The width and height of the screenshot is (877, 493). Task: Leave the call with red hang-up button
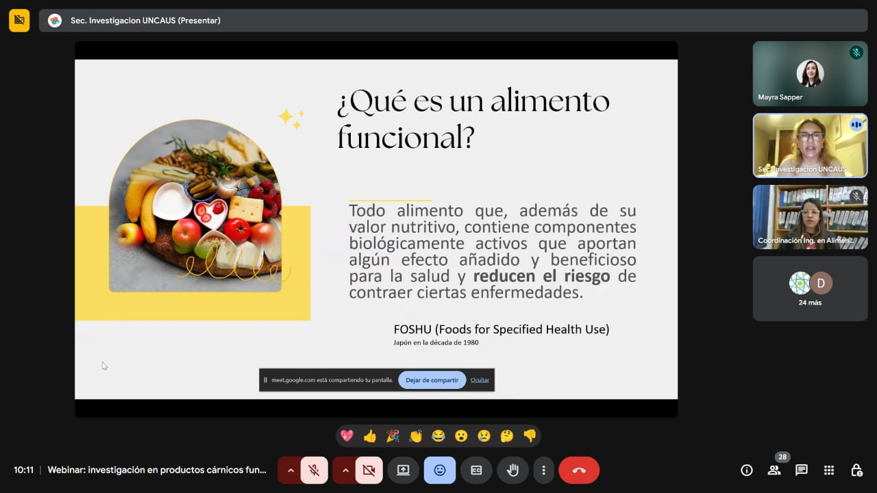[x=579, y=470]
